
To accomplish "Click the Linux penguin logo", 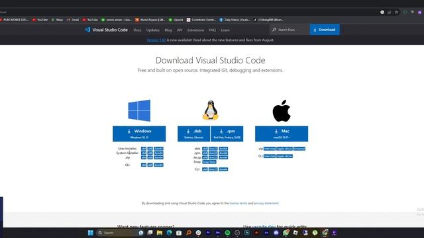I will pos(211,110).
